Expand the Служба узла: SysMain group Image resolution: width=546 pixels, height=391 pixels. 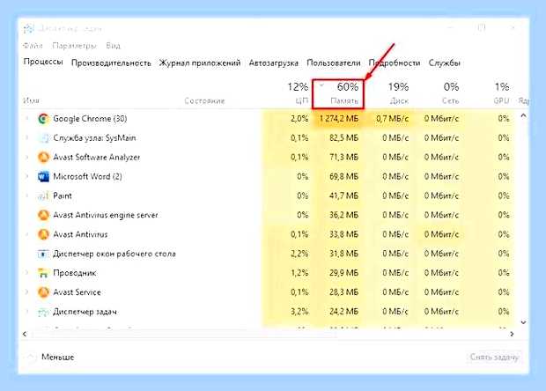pyautogui.click(x=27, y=138)
